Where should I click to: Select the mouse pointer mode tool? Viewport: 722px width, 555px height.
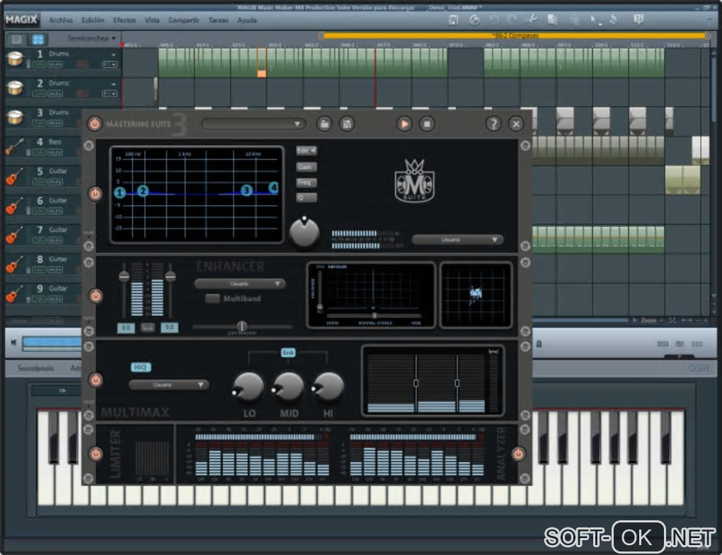pyautogui.click(x=595, y=21)
